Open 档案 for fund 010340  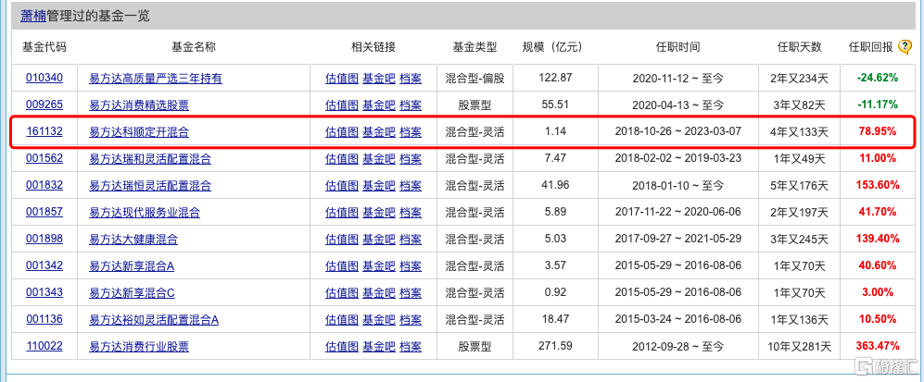[x=411, y=79]
